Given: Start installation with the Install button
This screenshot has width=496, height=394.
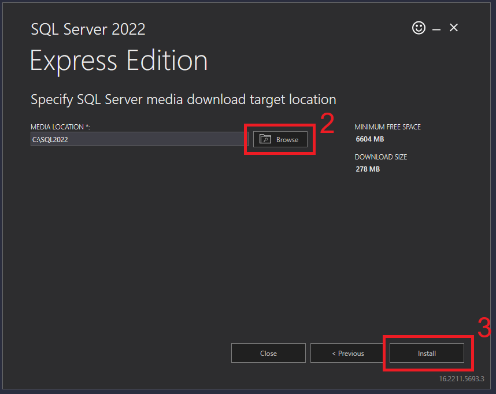Looking at the screenshot, I should [427, 353].
